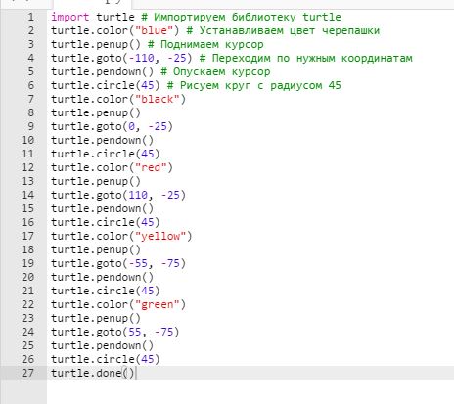
Task: Click turtle.circle(45) on line 26
Action: 106,359
